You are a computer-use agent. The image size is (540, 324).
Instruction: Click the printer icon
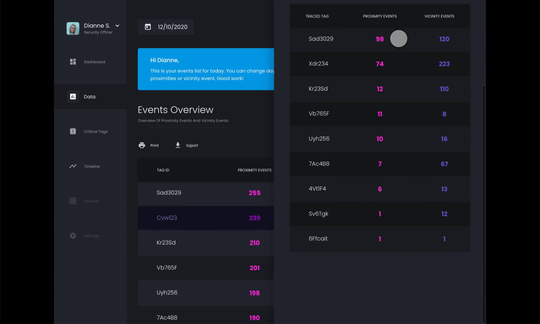click(141, 145)
